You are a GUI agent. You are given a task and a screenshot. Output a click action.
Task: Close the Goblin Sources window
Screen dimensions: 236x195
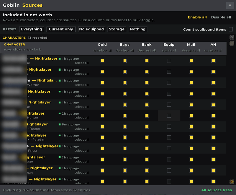pyautogui.click(x=230, y=5)
